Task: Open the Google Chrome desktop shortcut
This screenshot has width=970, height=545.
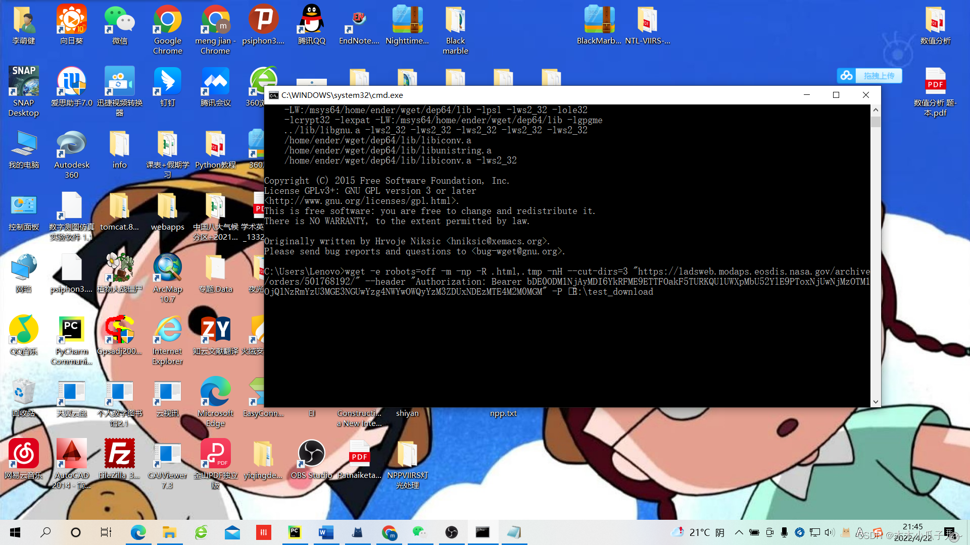Action: point(167,21)
